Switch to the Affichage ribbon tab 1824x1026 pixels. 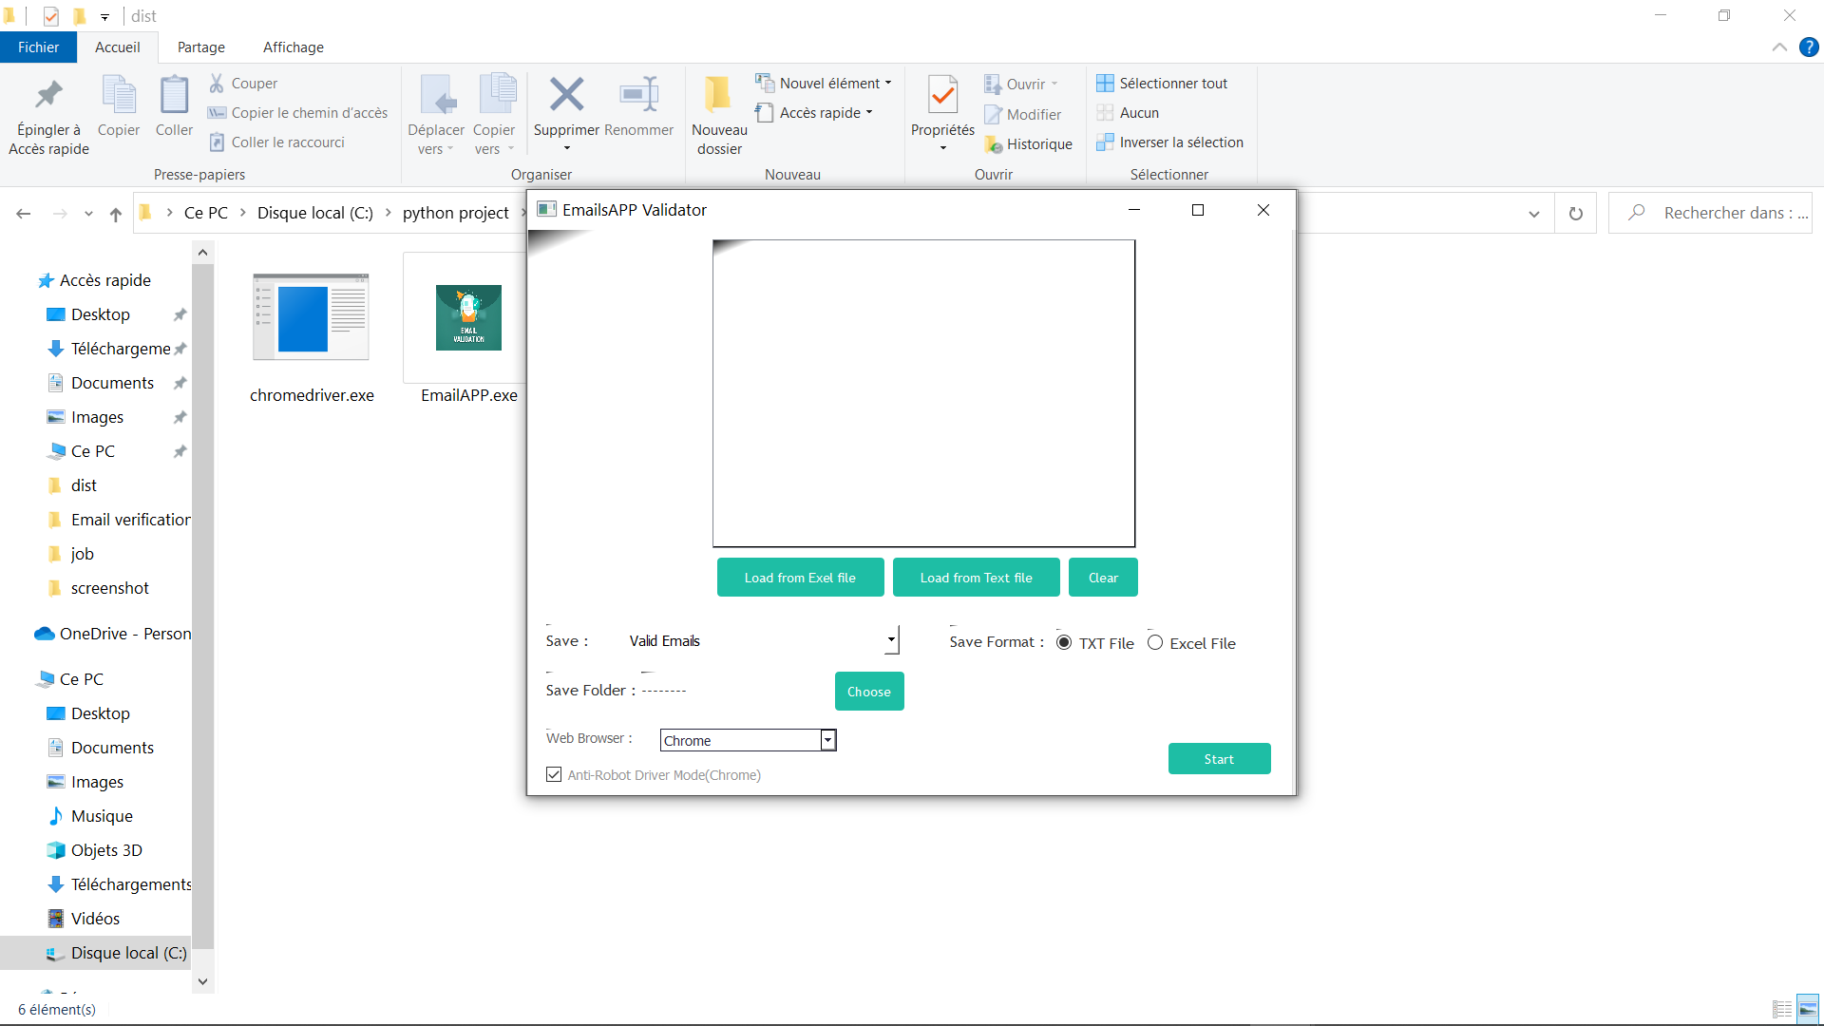click(x=293, y=47)
